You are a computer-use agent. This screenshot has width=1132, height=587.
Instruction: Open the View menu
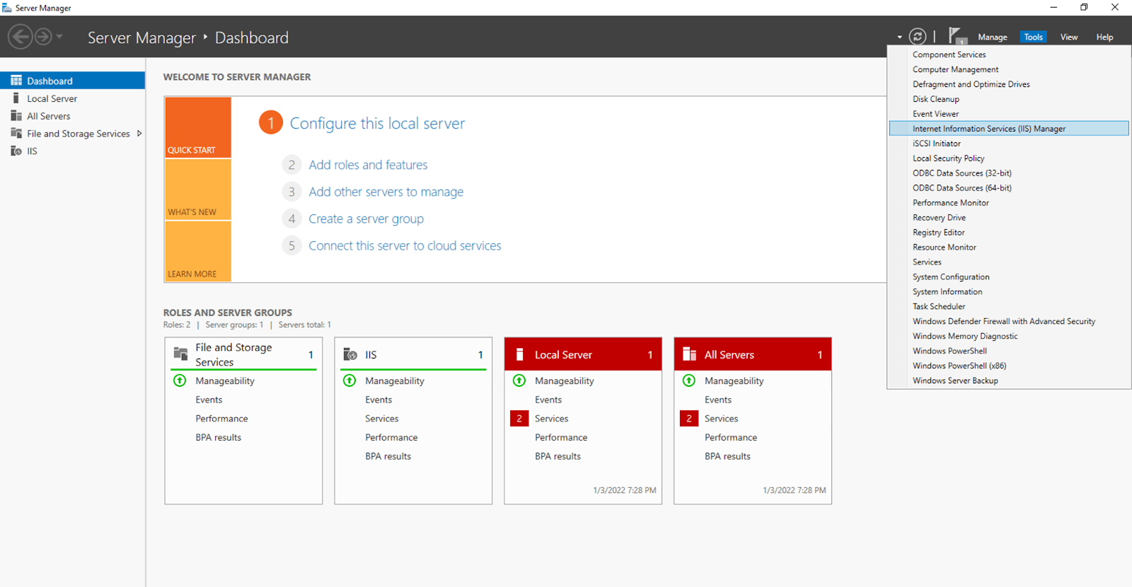tap(1068, 37)
